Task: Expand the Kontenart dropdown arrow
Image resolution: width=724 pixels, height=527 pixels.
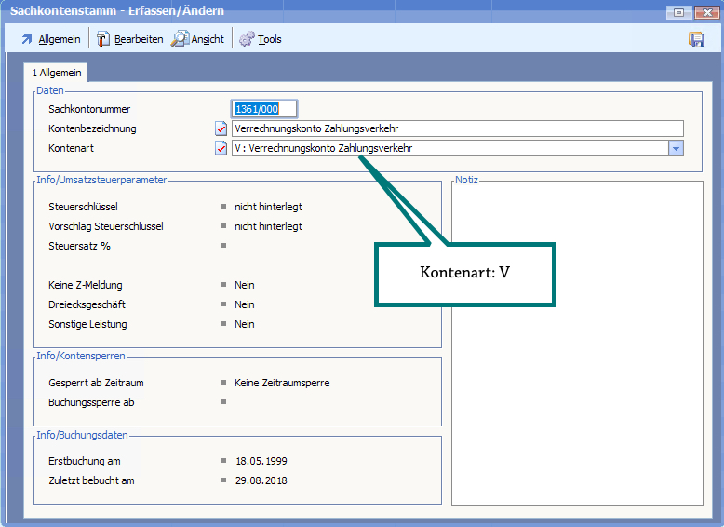Action: pos(676,148)
